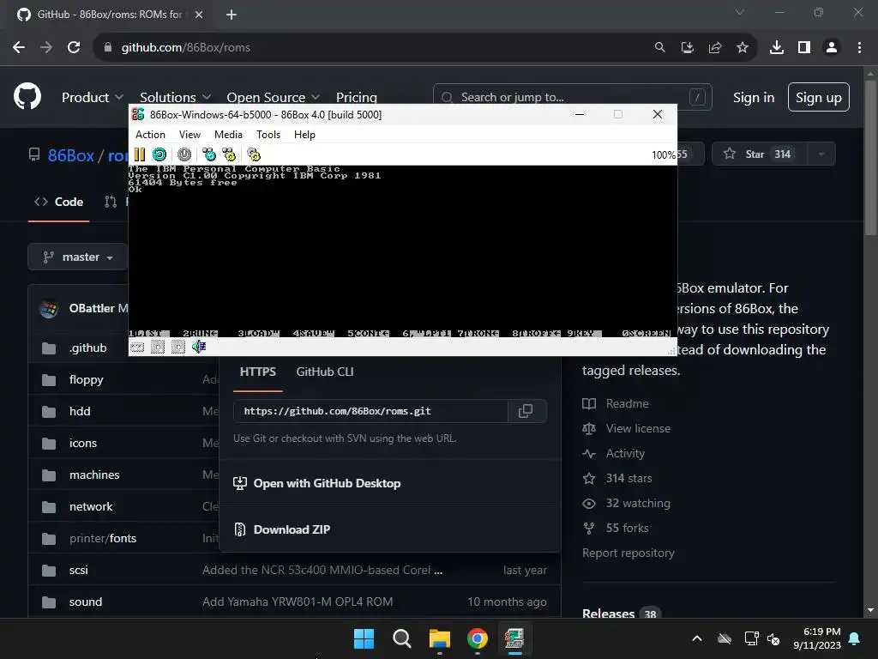
Task: Open the Chrome profile avatar icon
Action: [832, 47]
